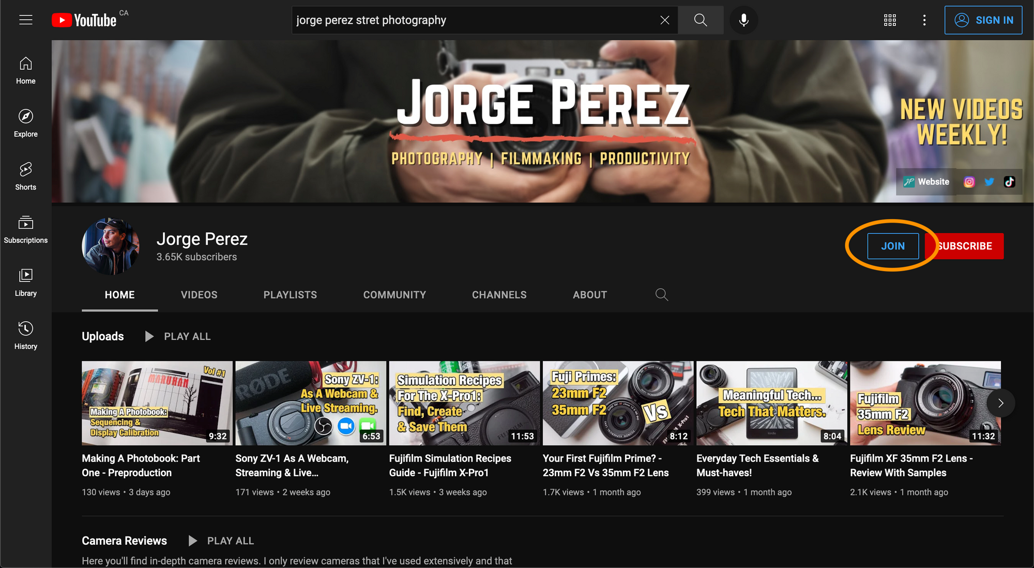Click title Fujifilm XF 35mm F2 Lens
Viewport: 1034px width, 568px height.
click(x=911, y=465)
